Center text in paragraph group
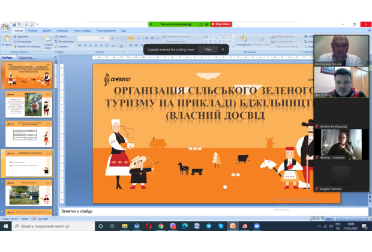 coord(136,45)
